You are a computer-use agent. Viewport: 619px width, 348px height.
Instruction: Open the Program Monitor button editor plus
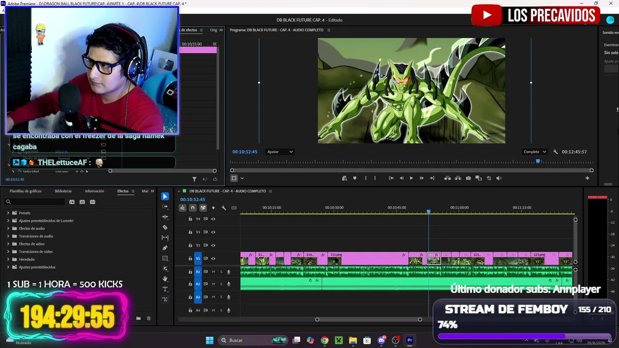tap(587, 178)
